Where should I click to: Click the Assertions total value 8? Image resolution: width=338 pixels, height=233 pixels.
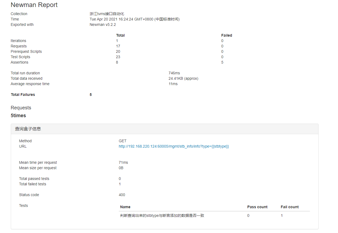[117, 62]
